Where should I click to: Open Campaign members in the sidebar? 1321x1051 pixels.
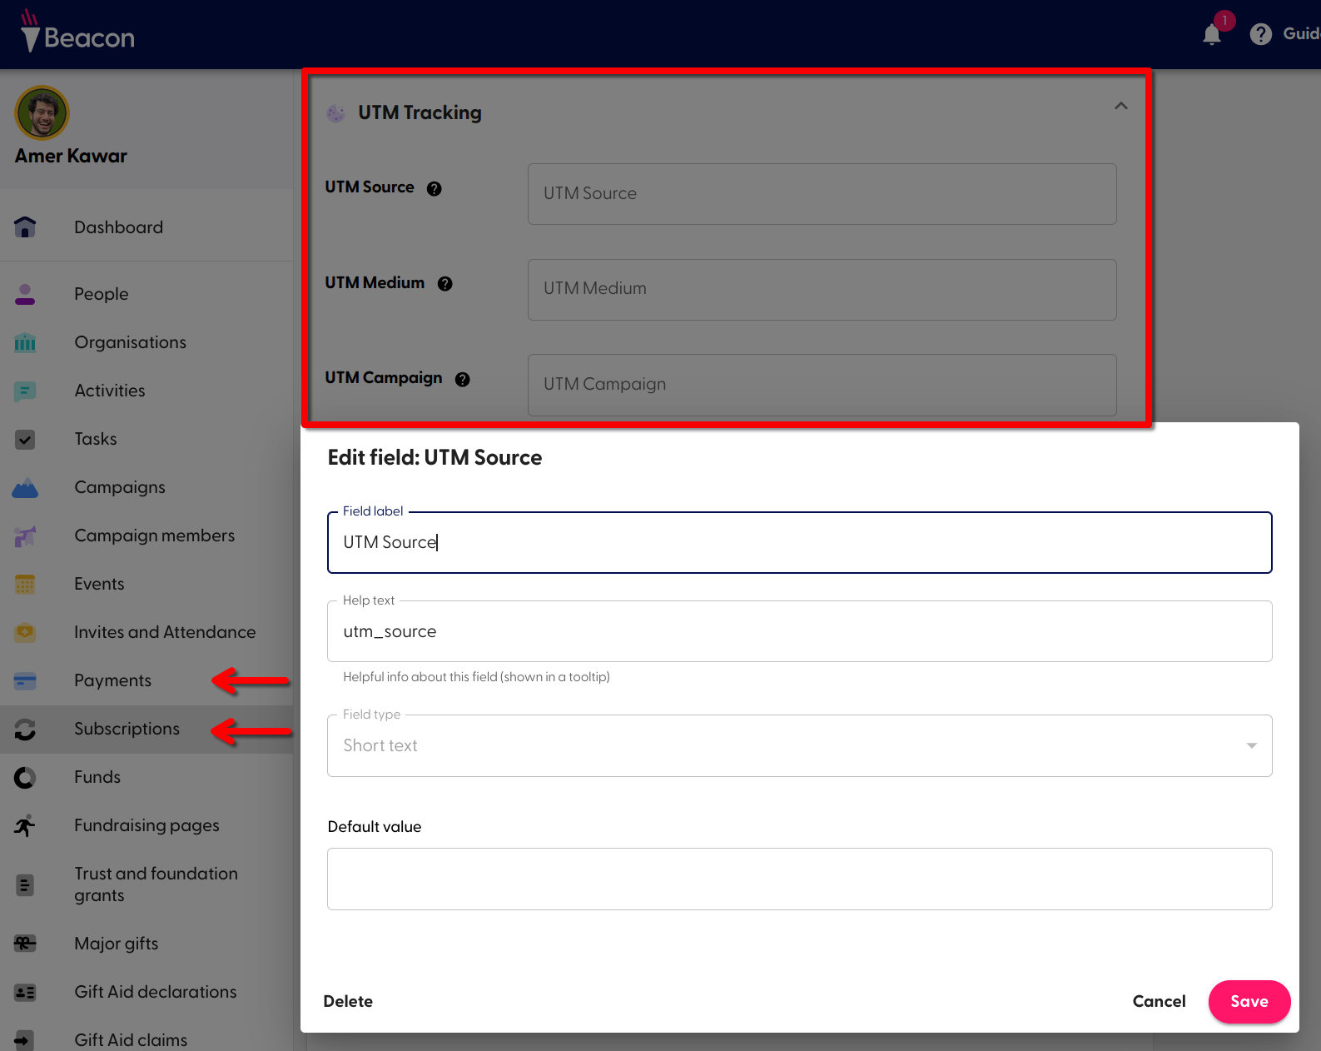pyautogui.click(x=154, y=535)
